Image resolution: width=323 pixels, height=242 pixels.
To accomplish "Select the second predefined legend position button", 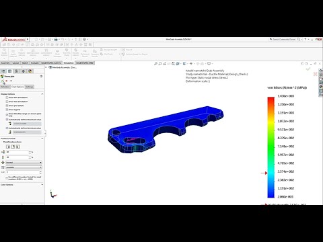I will [13, 147].
